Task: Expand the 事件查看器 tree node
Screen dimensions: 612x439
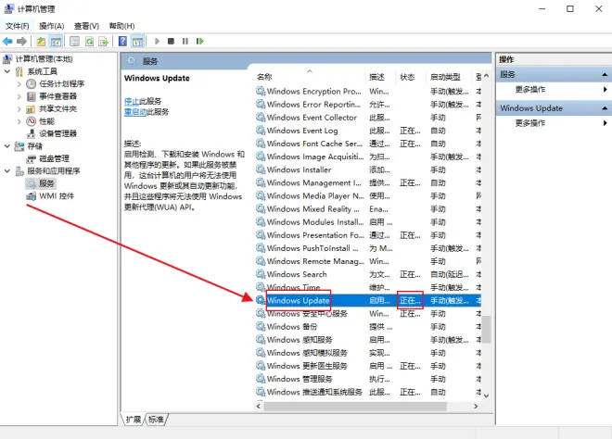Action: pyautogui.click(x=19, y=96)
